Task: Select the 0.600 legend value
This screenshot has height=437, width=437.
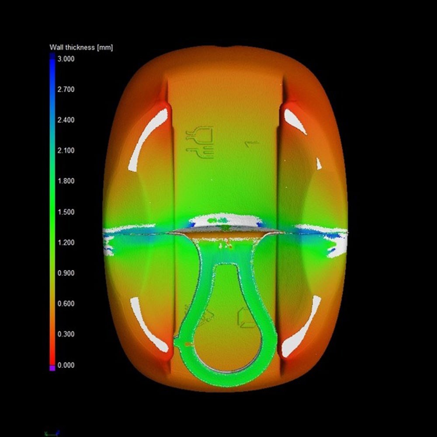Action: click(x=66, y=304)
